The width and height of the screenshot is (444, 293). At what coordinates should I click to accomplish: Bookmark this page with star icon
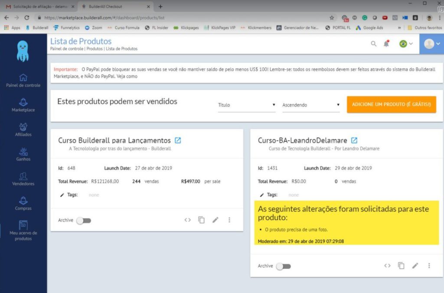pos(332,17)
